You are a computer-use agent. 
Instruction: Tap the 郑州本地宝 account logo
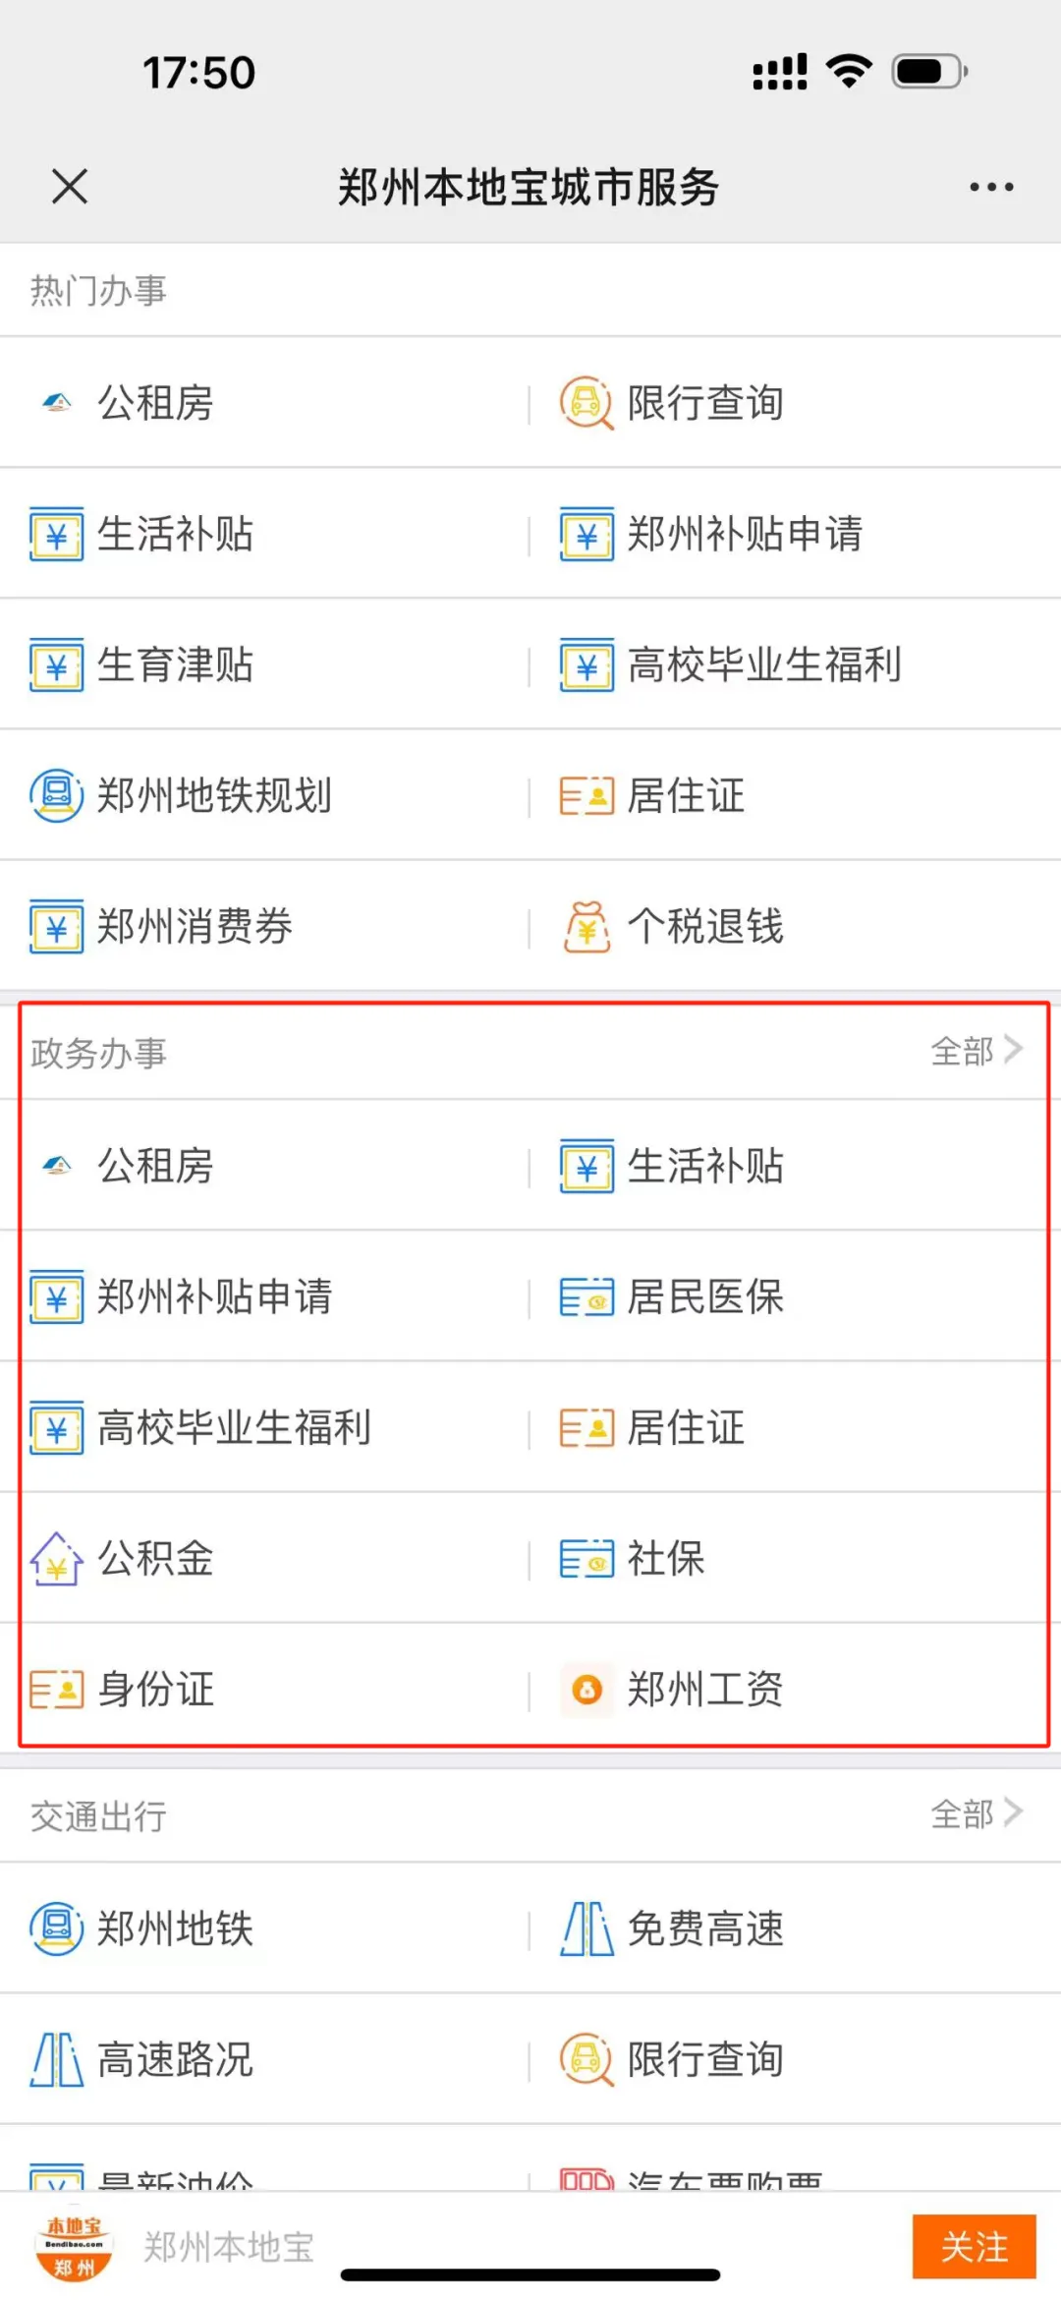[x=75, y=2246]
